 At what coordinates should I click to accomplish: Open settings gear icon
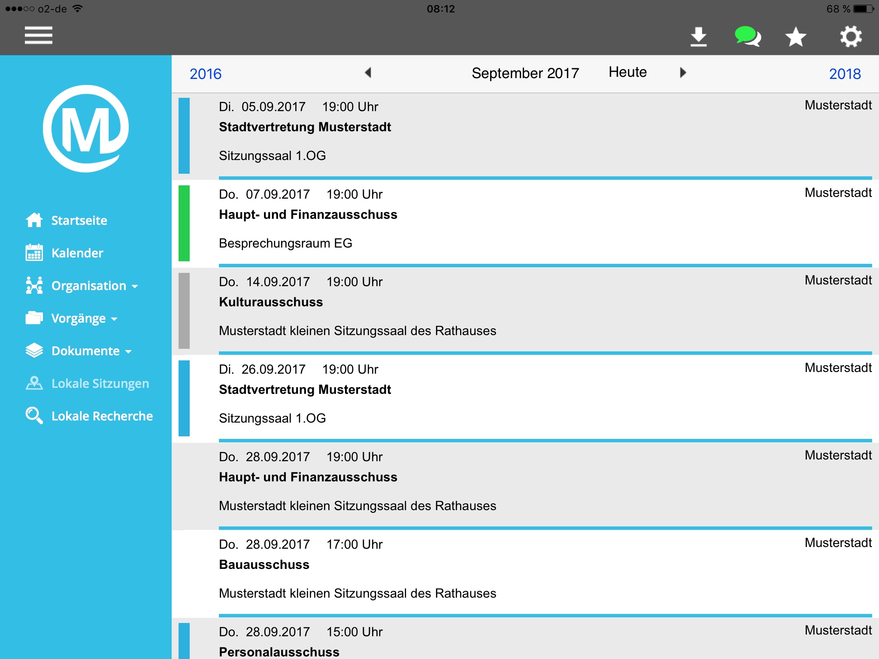point(851,36)
